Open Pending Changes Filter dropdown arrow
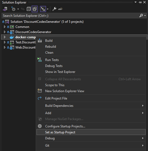This screenshot has height=151, width=148. click(x=18, y=9)
